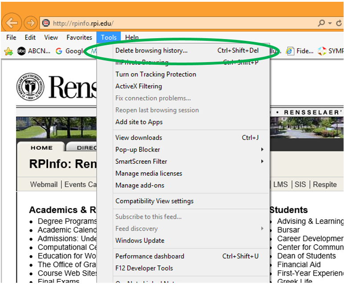Open the ABCN... favorites bar bookmark icon
Viewport: 344px width, 285px height.
click(21, 51)
